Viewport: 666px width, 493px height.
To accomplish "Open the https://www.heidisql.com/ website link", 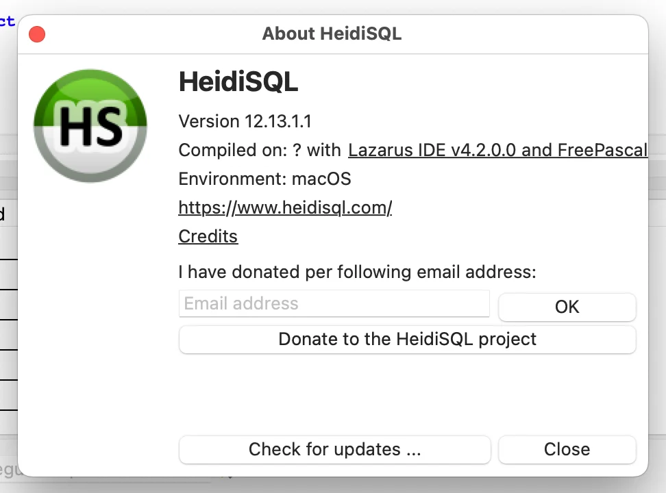I will click(285, 207).
